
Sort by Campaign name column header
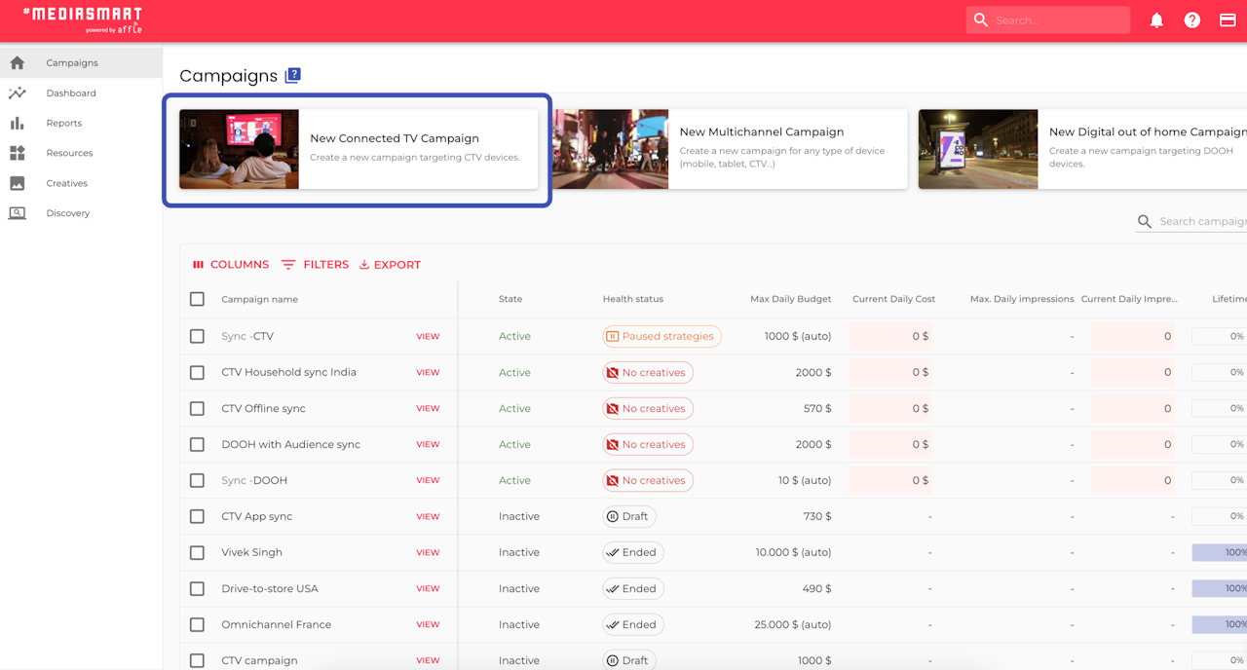tap(259, 299)
